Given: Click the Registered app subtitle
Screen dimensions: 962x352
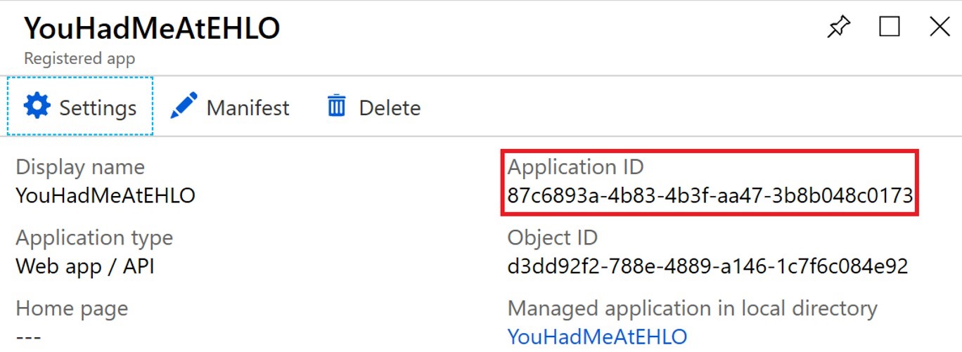Looking at the screenshot, I should pyautogui.click(x=79, y=59).
